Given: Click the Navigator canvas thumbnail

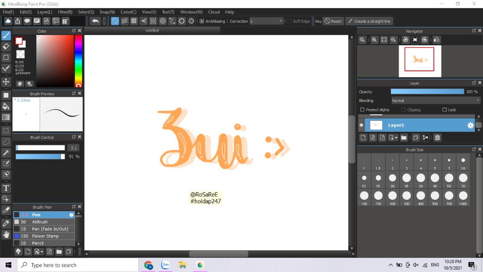Looking at the screenshot, I should (x=419, y=61).
